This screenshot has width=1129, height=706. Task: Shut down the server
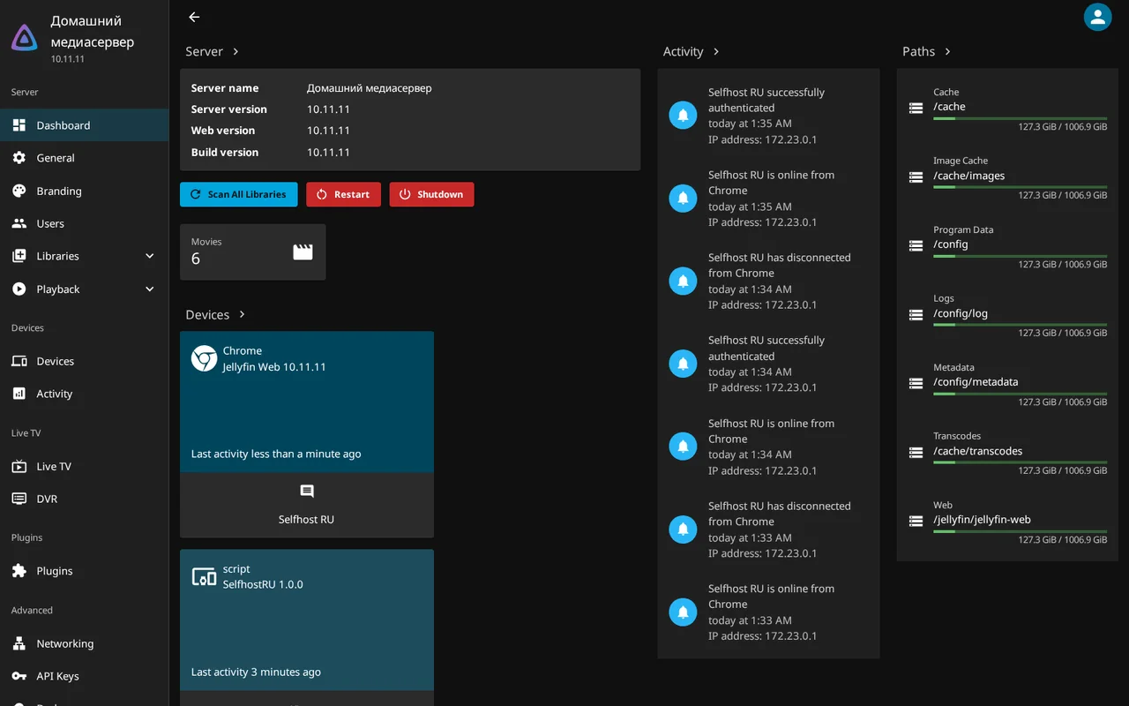coord(431,194)
